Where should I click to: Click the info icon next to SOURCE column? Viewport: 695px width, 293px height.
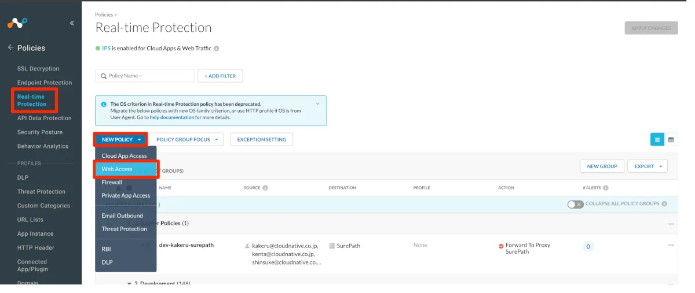[x=265, y=188]
